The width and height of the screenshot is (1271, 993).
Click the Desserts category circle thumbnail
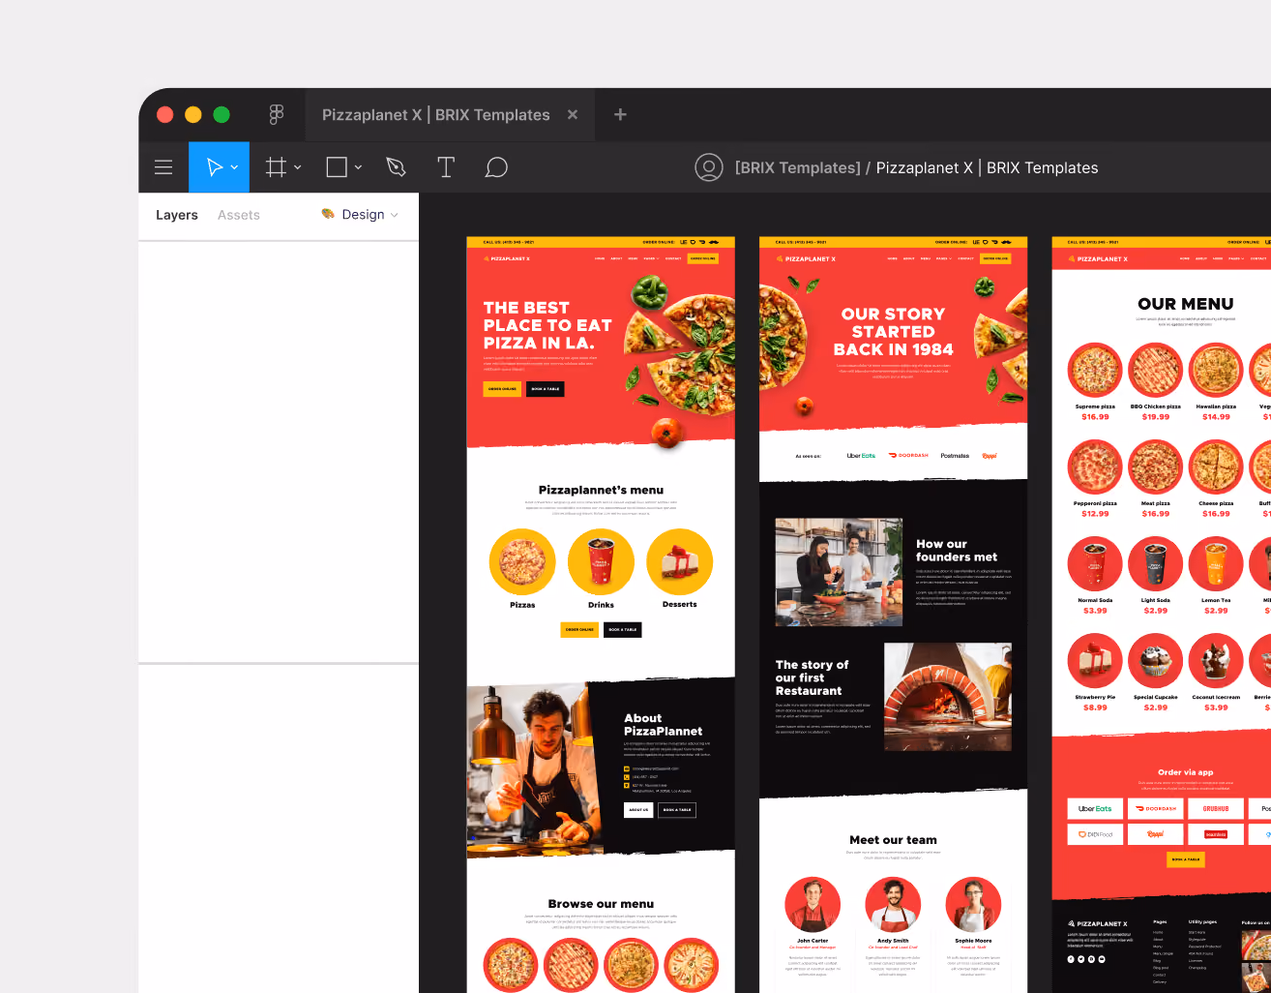[680, 561]
